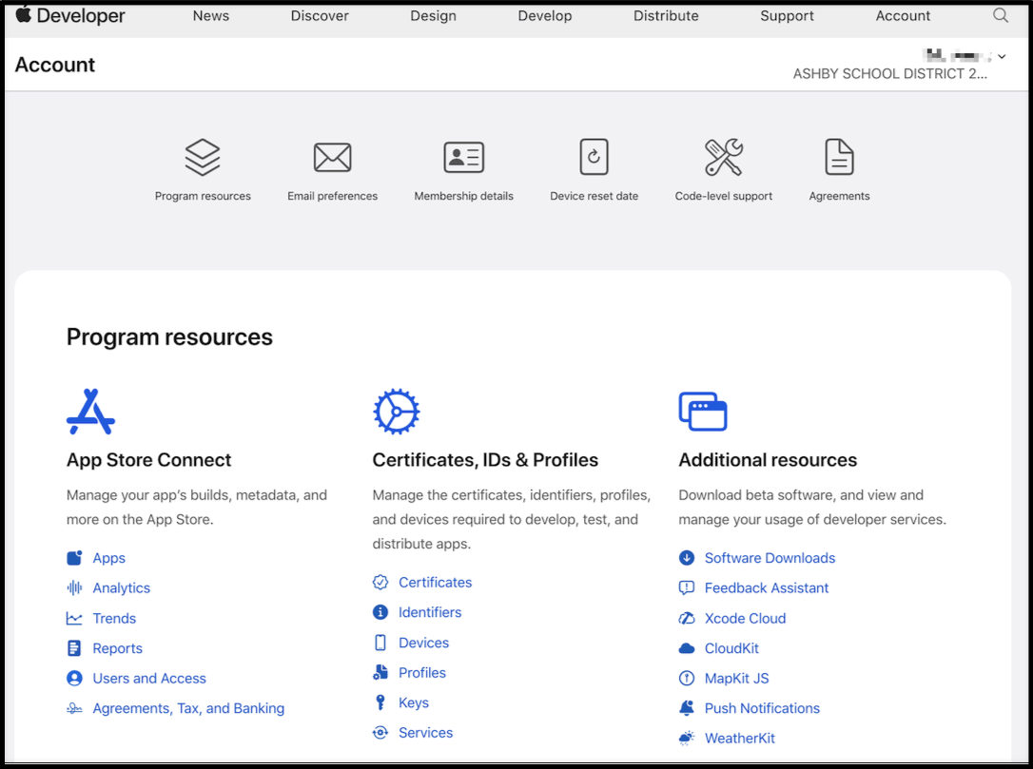Screen dimensions: 1033x769
Task: Open the MapKit JS link
Action: (x=736, y=678)
